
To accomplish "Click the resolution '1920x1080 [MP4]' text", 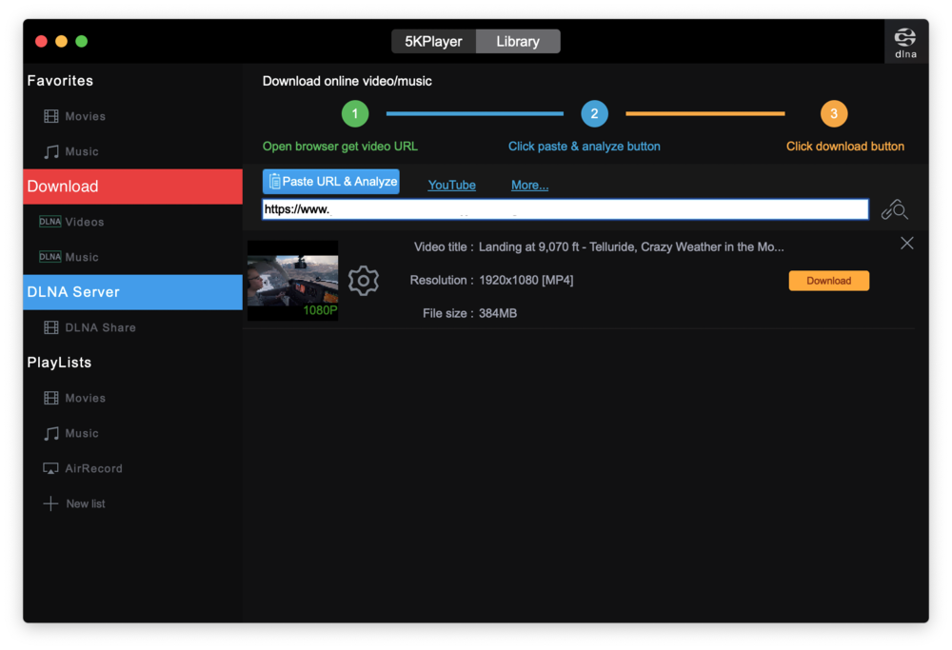I will [x=526, y=280].
